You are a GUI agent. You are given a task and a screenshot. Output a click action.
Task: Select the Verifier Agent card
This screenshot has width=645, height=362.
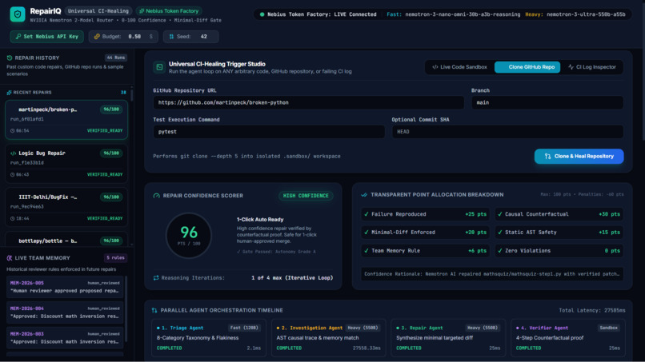pyautogui.click(x=567, y=337)
